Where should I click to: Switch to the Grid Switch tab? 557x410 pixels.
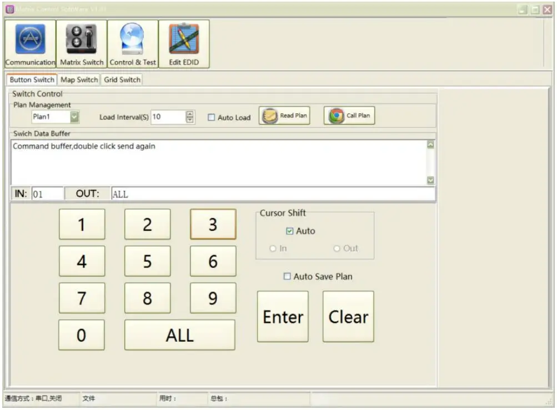point(122,79)
